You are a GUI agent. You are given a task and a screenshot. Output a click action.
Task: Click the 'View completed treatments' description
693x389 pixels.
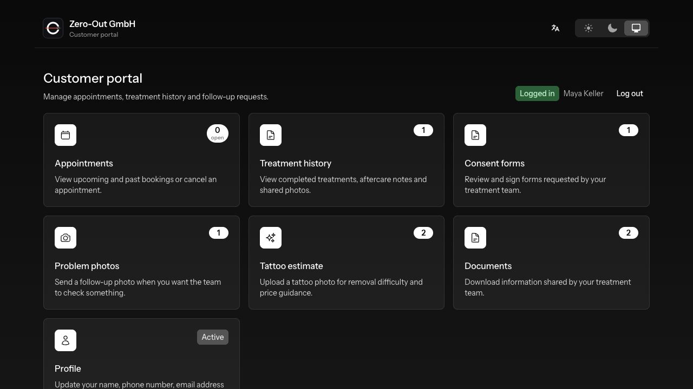(343, 185)
